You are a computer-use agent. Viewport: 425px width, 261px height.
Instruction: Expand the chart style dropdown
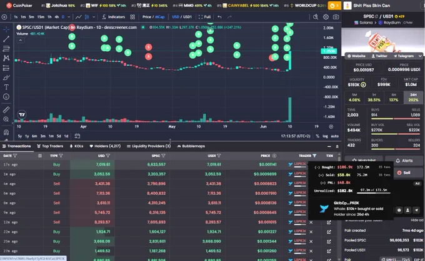click(x=94, y=17)
